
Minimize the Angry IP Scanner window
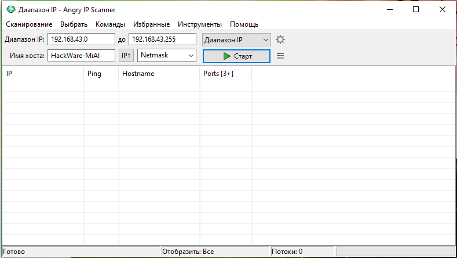[390, 10]
